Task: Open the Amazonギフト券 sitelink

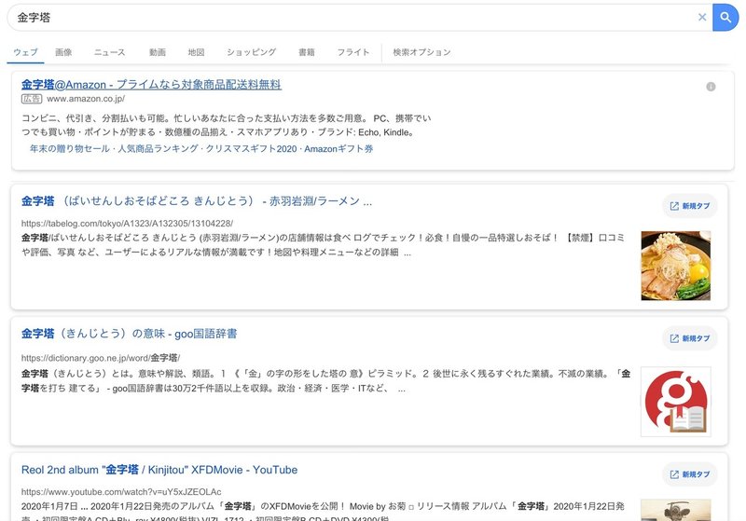Action: (x=338, y=149)
